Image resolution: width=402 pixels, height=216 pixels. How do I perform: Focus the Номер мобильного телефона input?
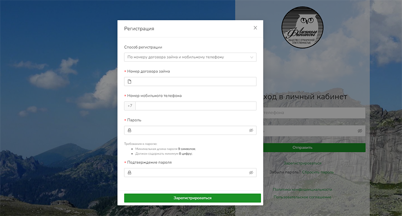click(x=195, y=106)
